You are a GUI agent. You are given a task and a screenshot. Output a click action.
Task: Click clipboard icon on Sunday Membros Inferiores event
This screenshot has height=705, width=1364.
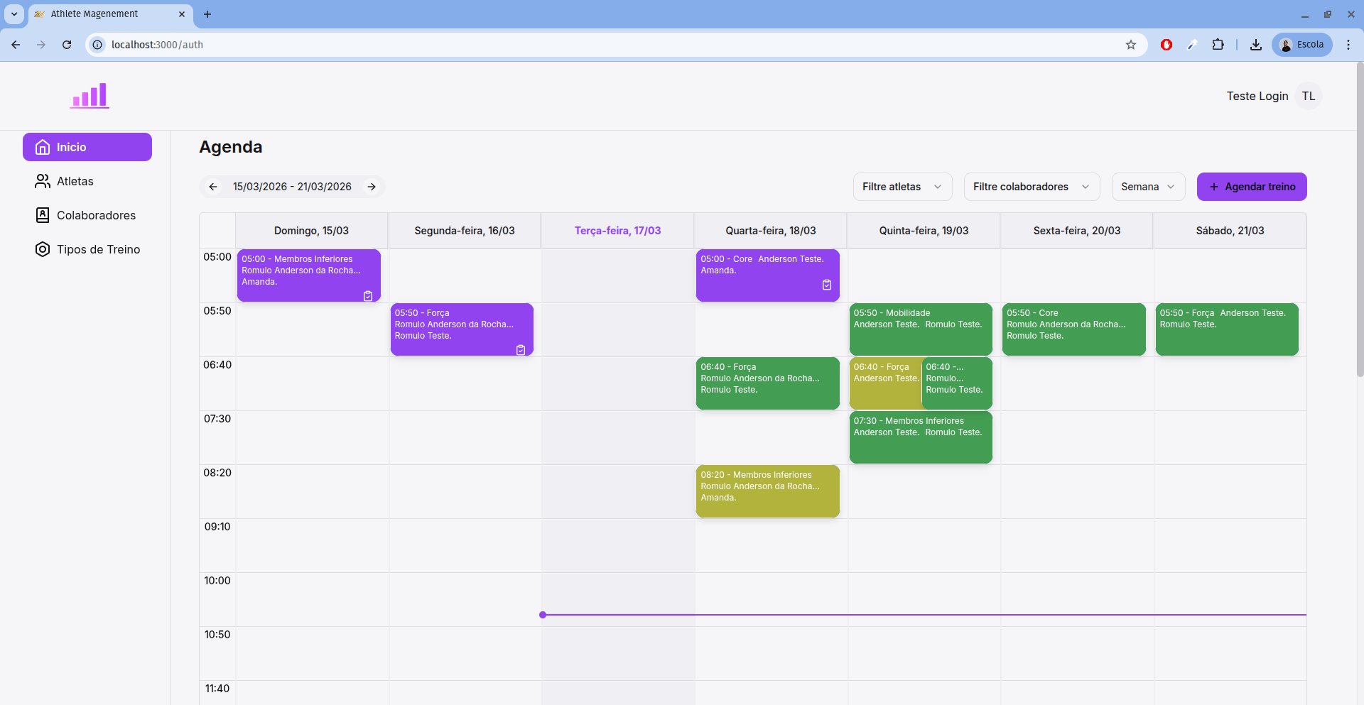coord(368,296)
